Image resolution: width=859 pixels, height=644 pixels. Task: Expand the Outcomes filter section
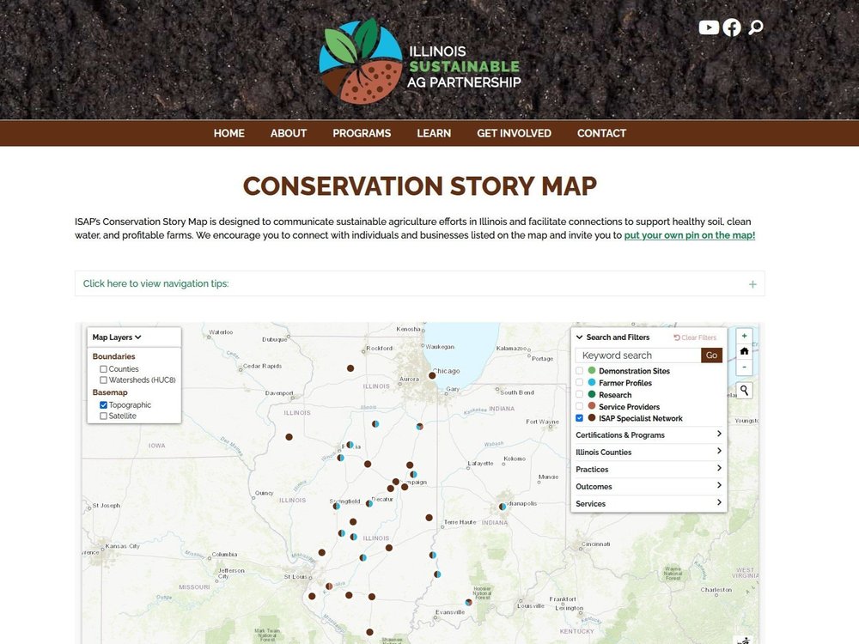click(649, 486)
